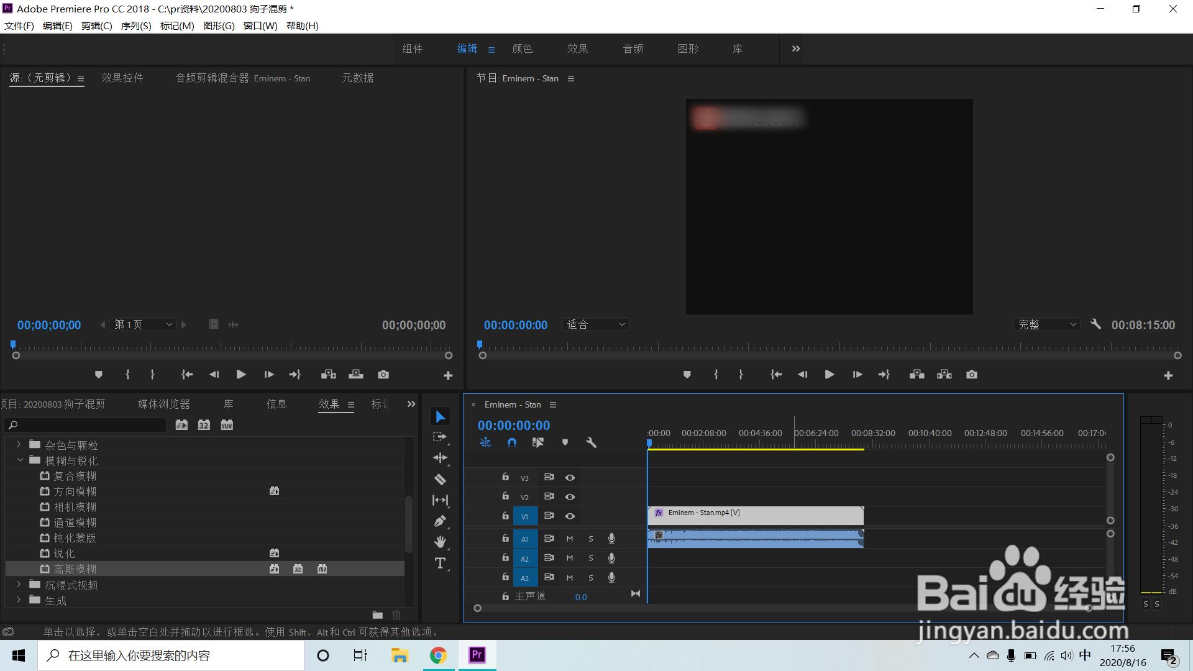Select the Pen tool
Image resolution: width=1193 pixels, height=671 pixels.
pyautogui.click(x=440, y=521)
